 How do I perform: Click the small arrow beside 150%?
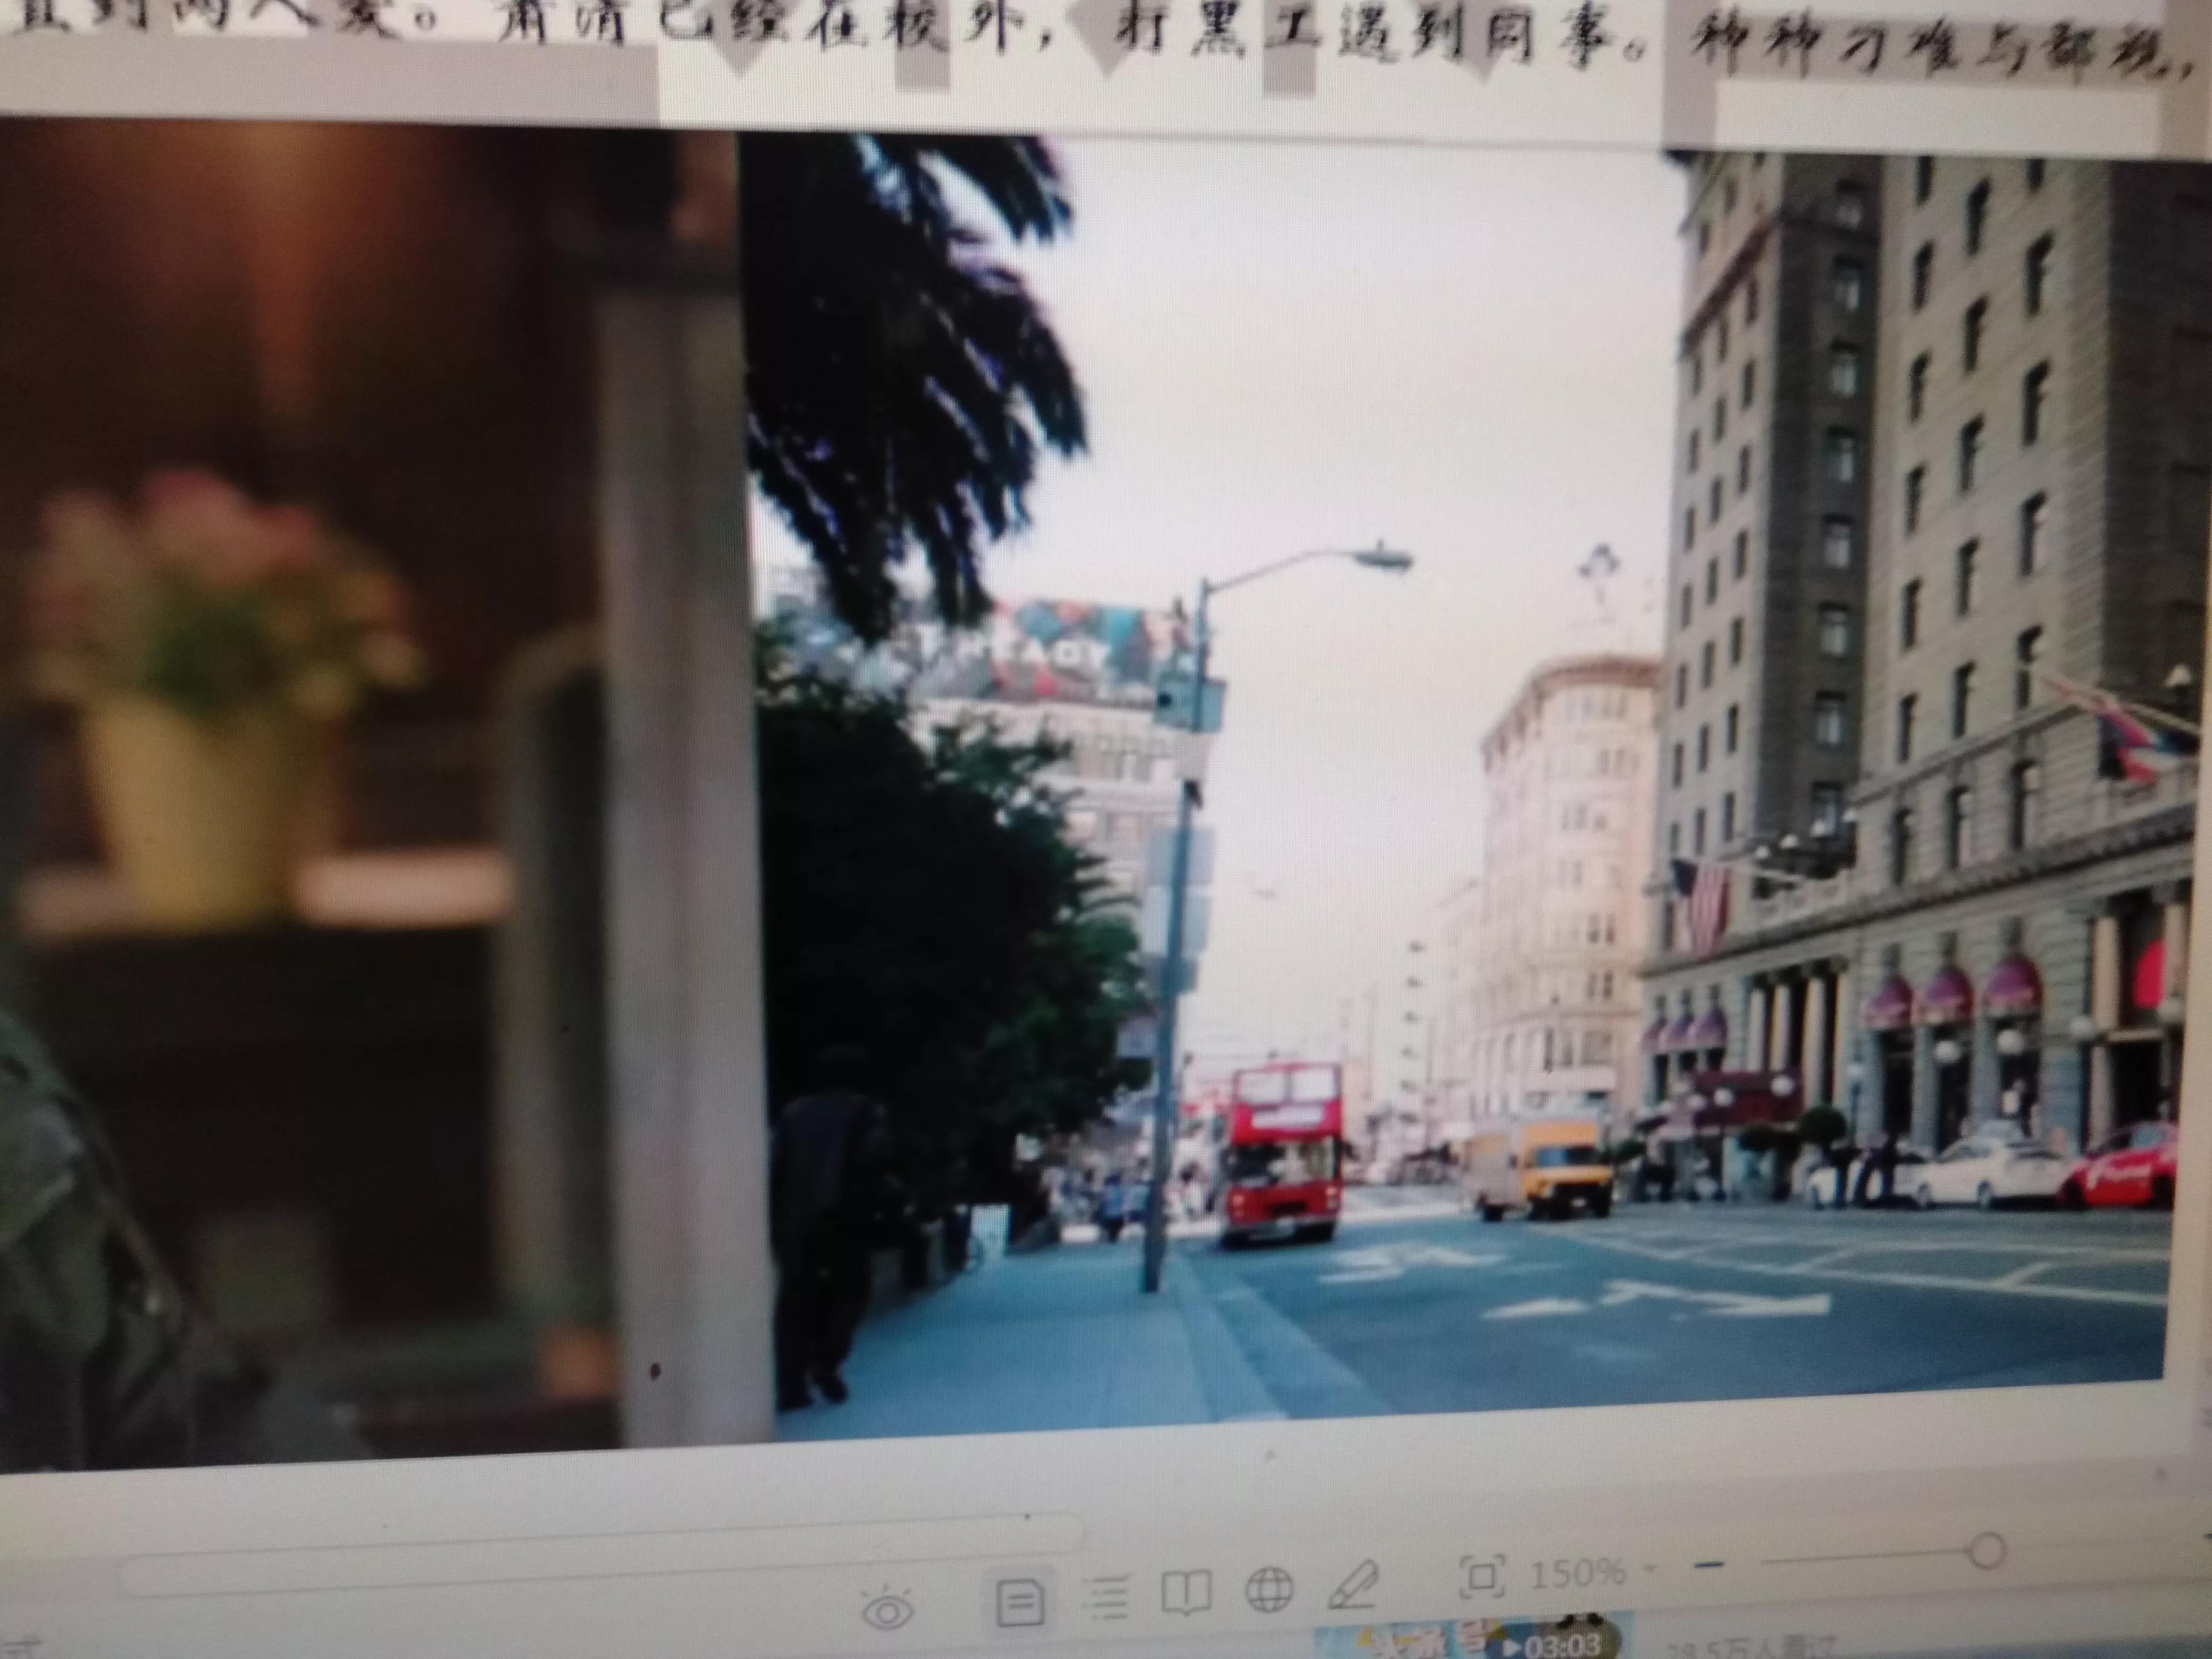[1648, 1568]
